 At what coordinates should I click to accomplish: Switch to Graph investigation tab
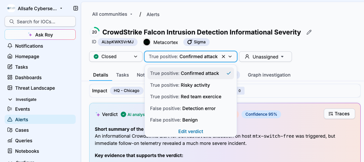coord(269,75)
